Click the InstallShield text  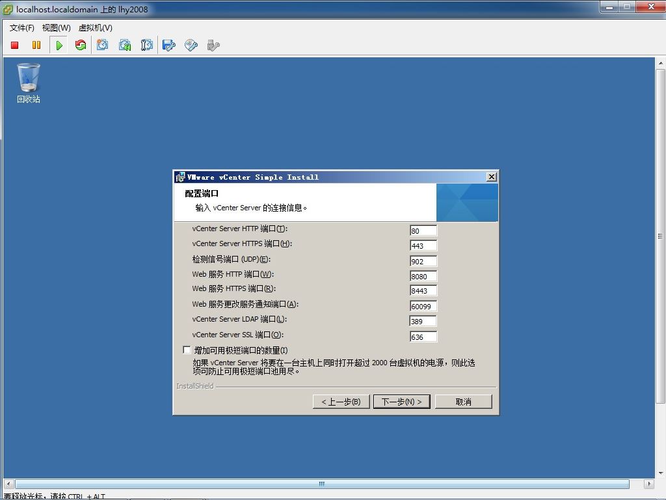click(x=195, y=386)
